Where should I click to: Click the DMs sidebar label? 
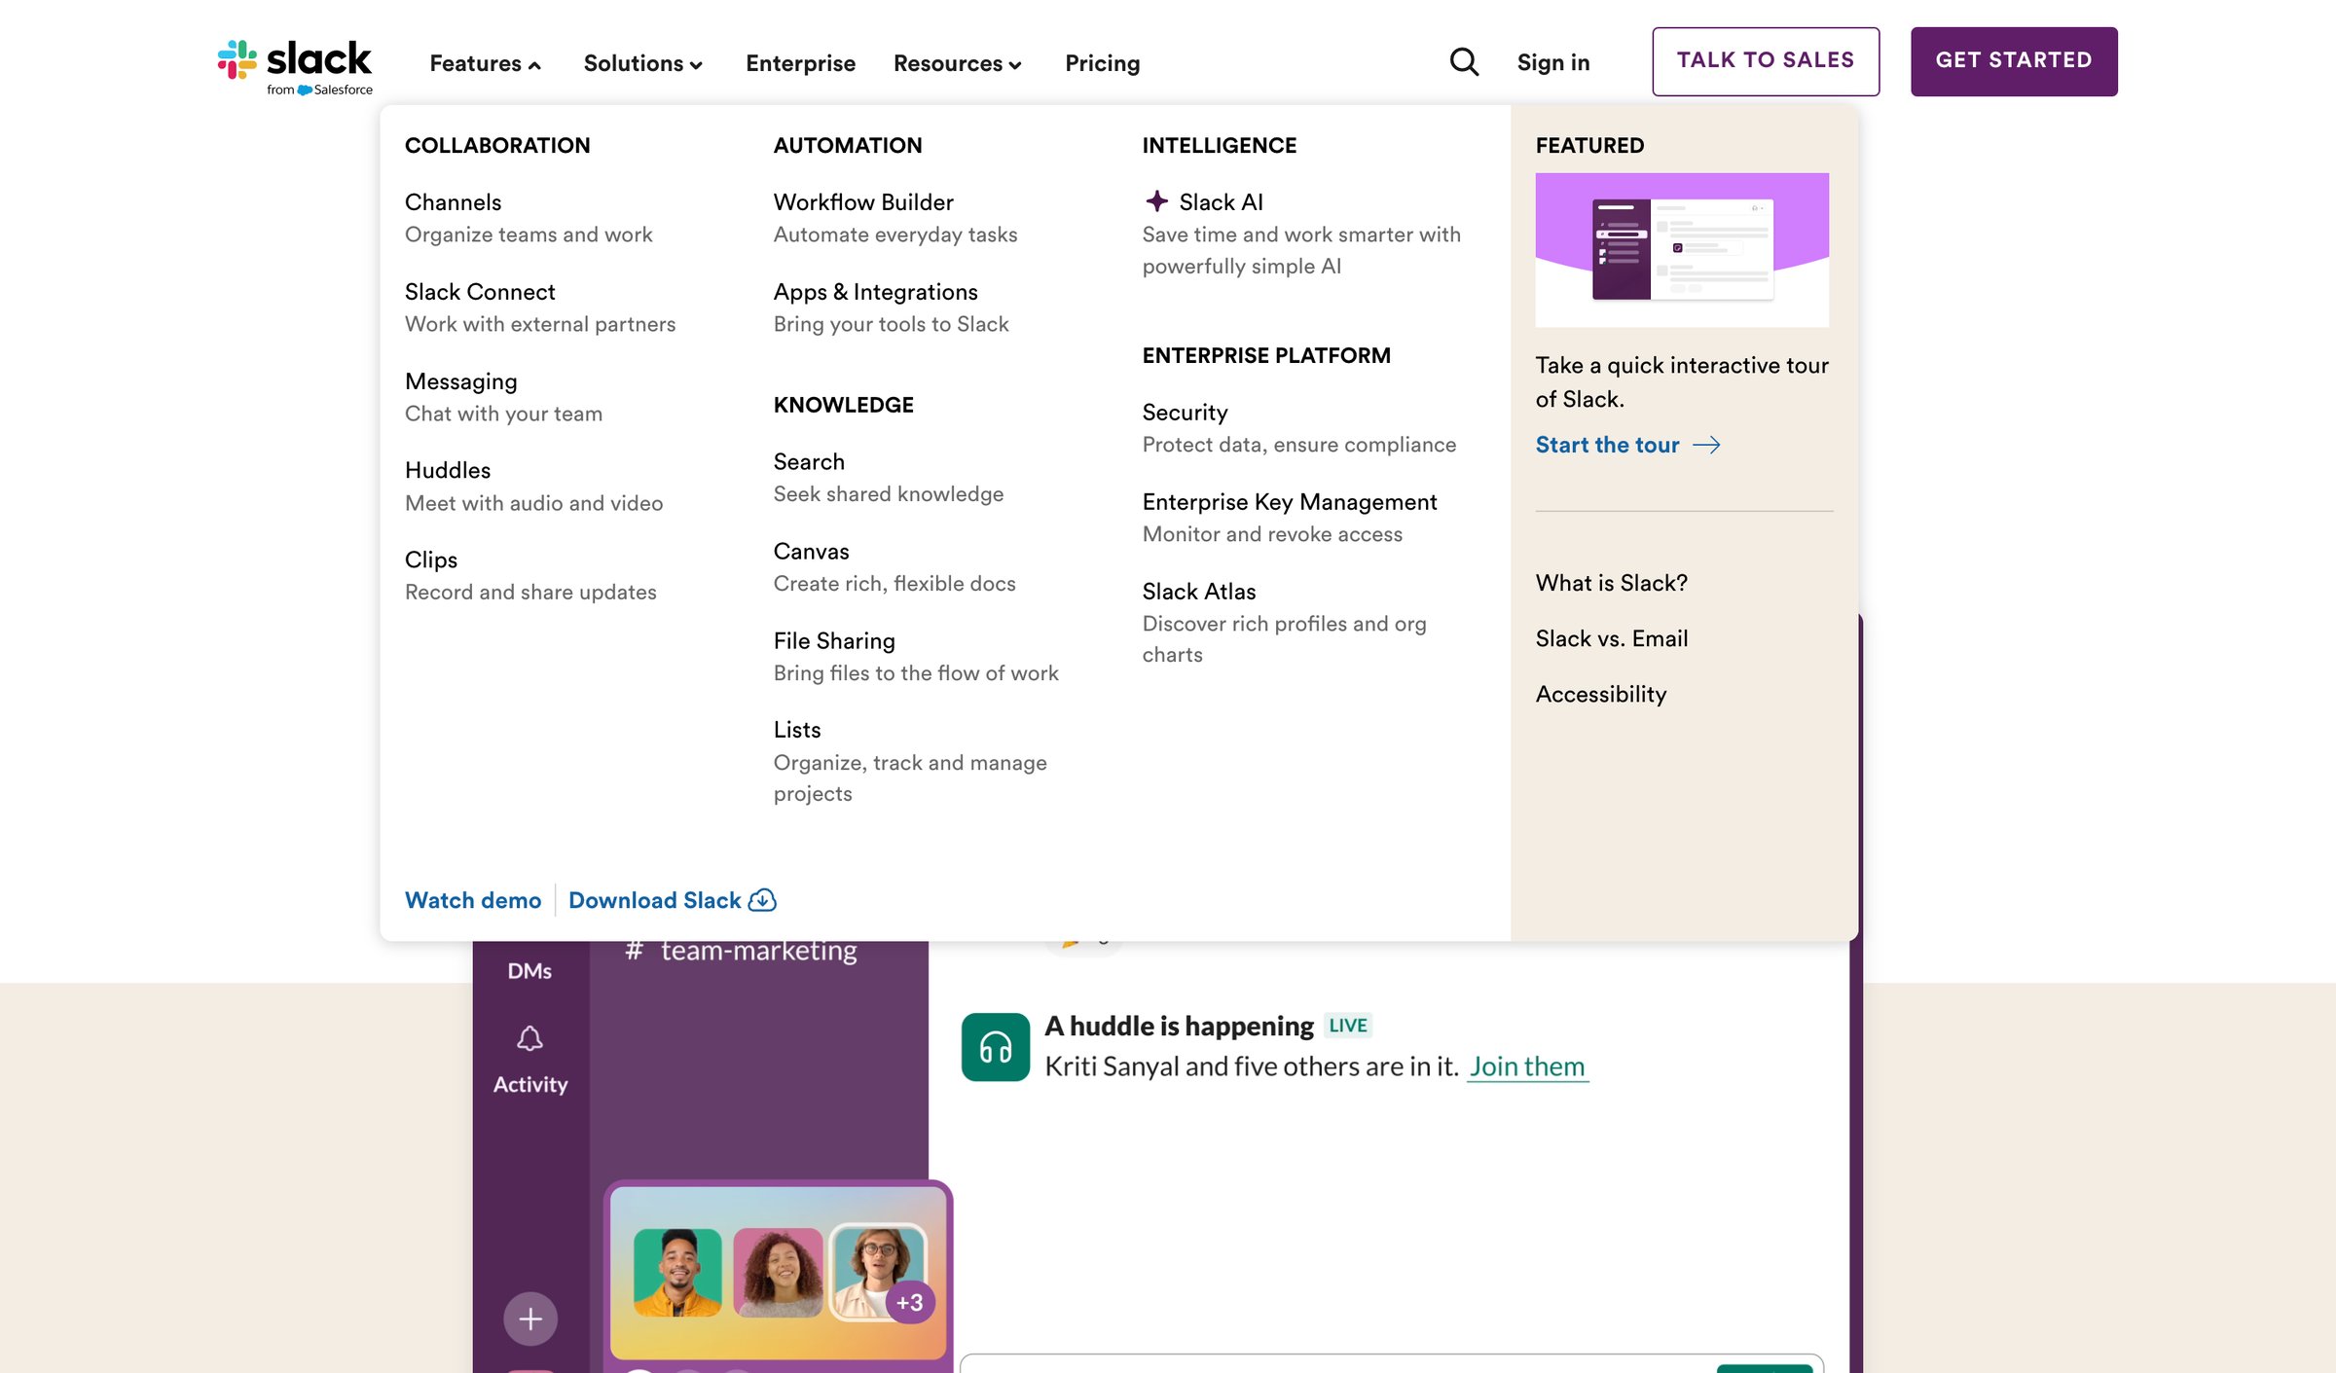pyautogui.click(x=529, y=971)
